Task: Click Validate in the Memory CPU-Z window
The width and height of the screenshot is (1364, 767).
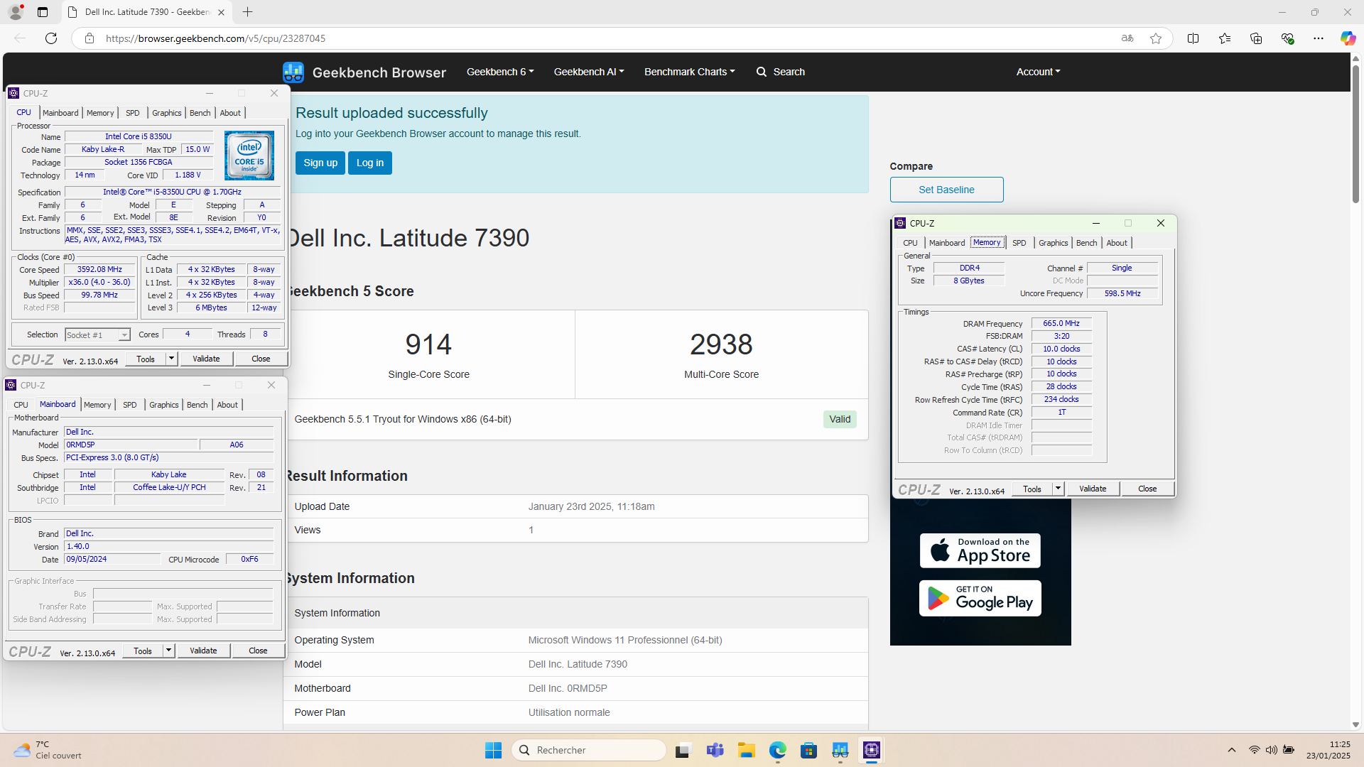Action: (x=1093, y=489)
